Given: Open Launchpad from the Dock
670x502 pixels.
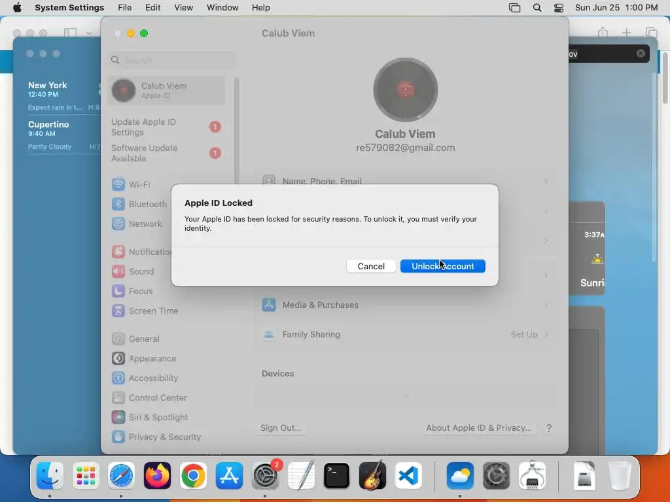Looking at the screenshot, I should click(86, 476).
